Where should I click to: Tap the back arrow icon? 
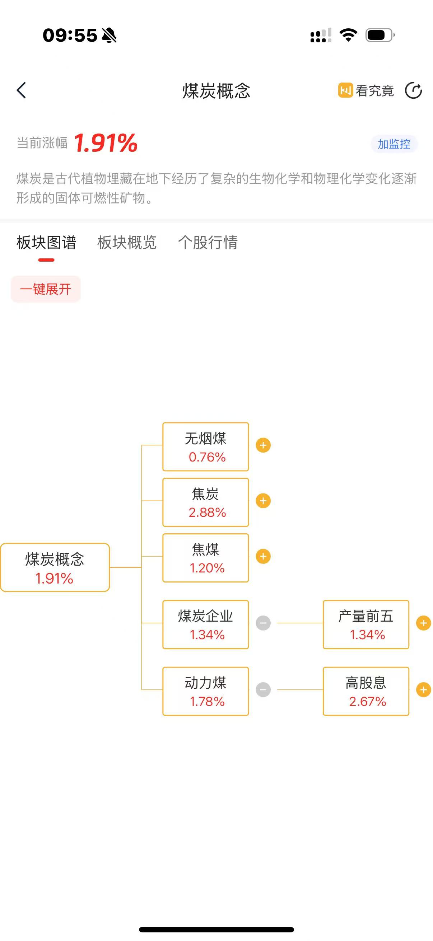click(21, 90)
